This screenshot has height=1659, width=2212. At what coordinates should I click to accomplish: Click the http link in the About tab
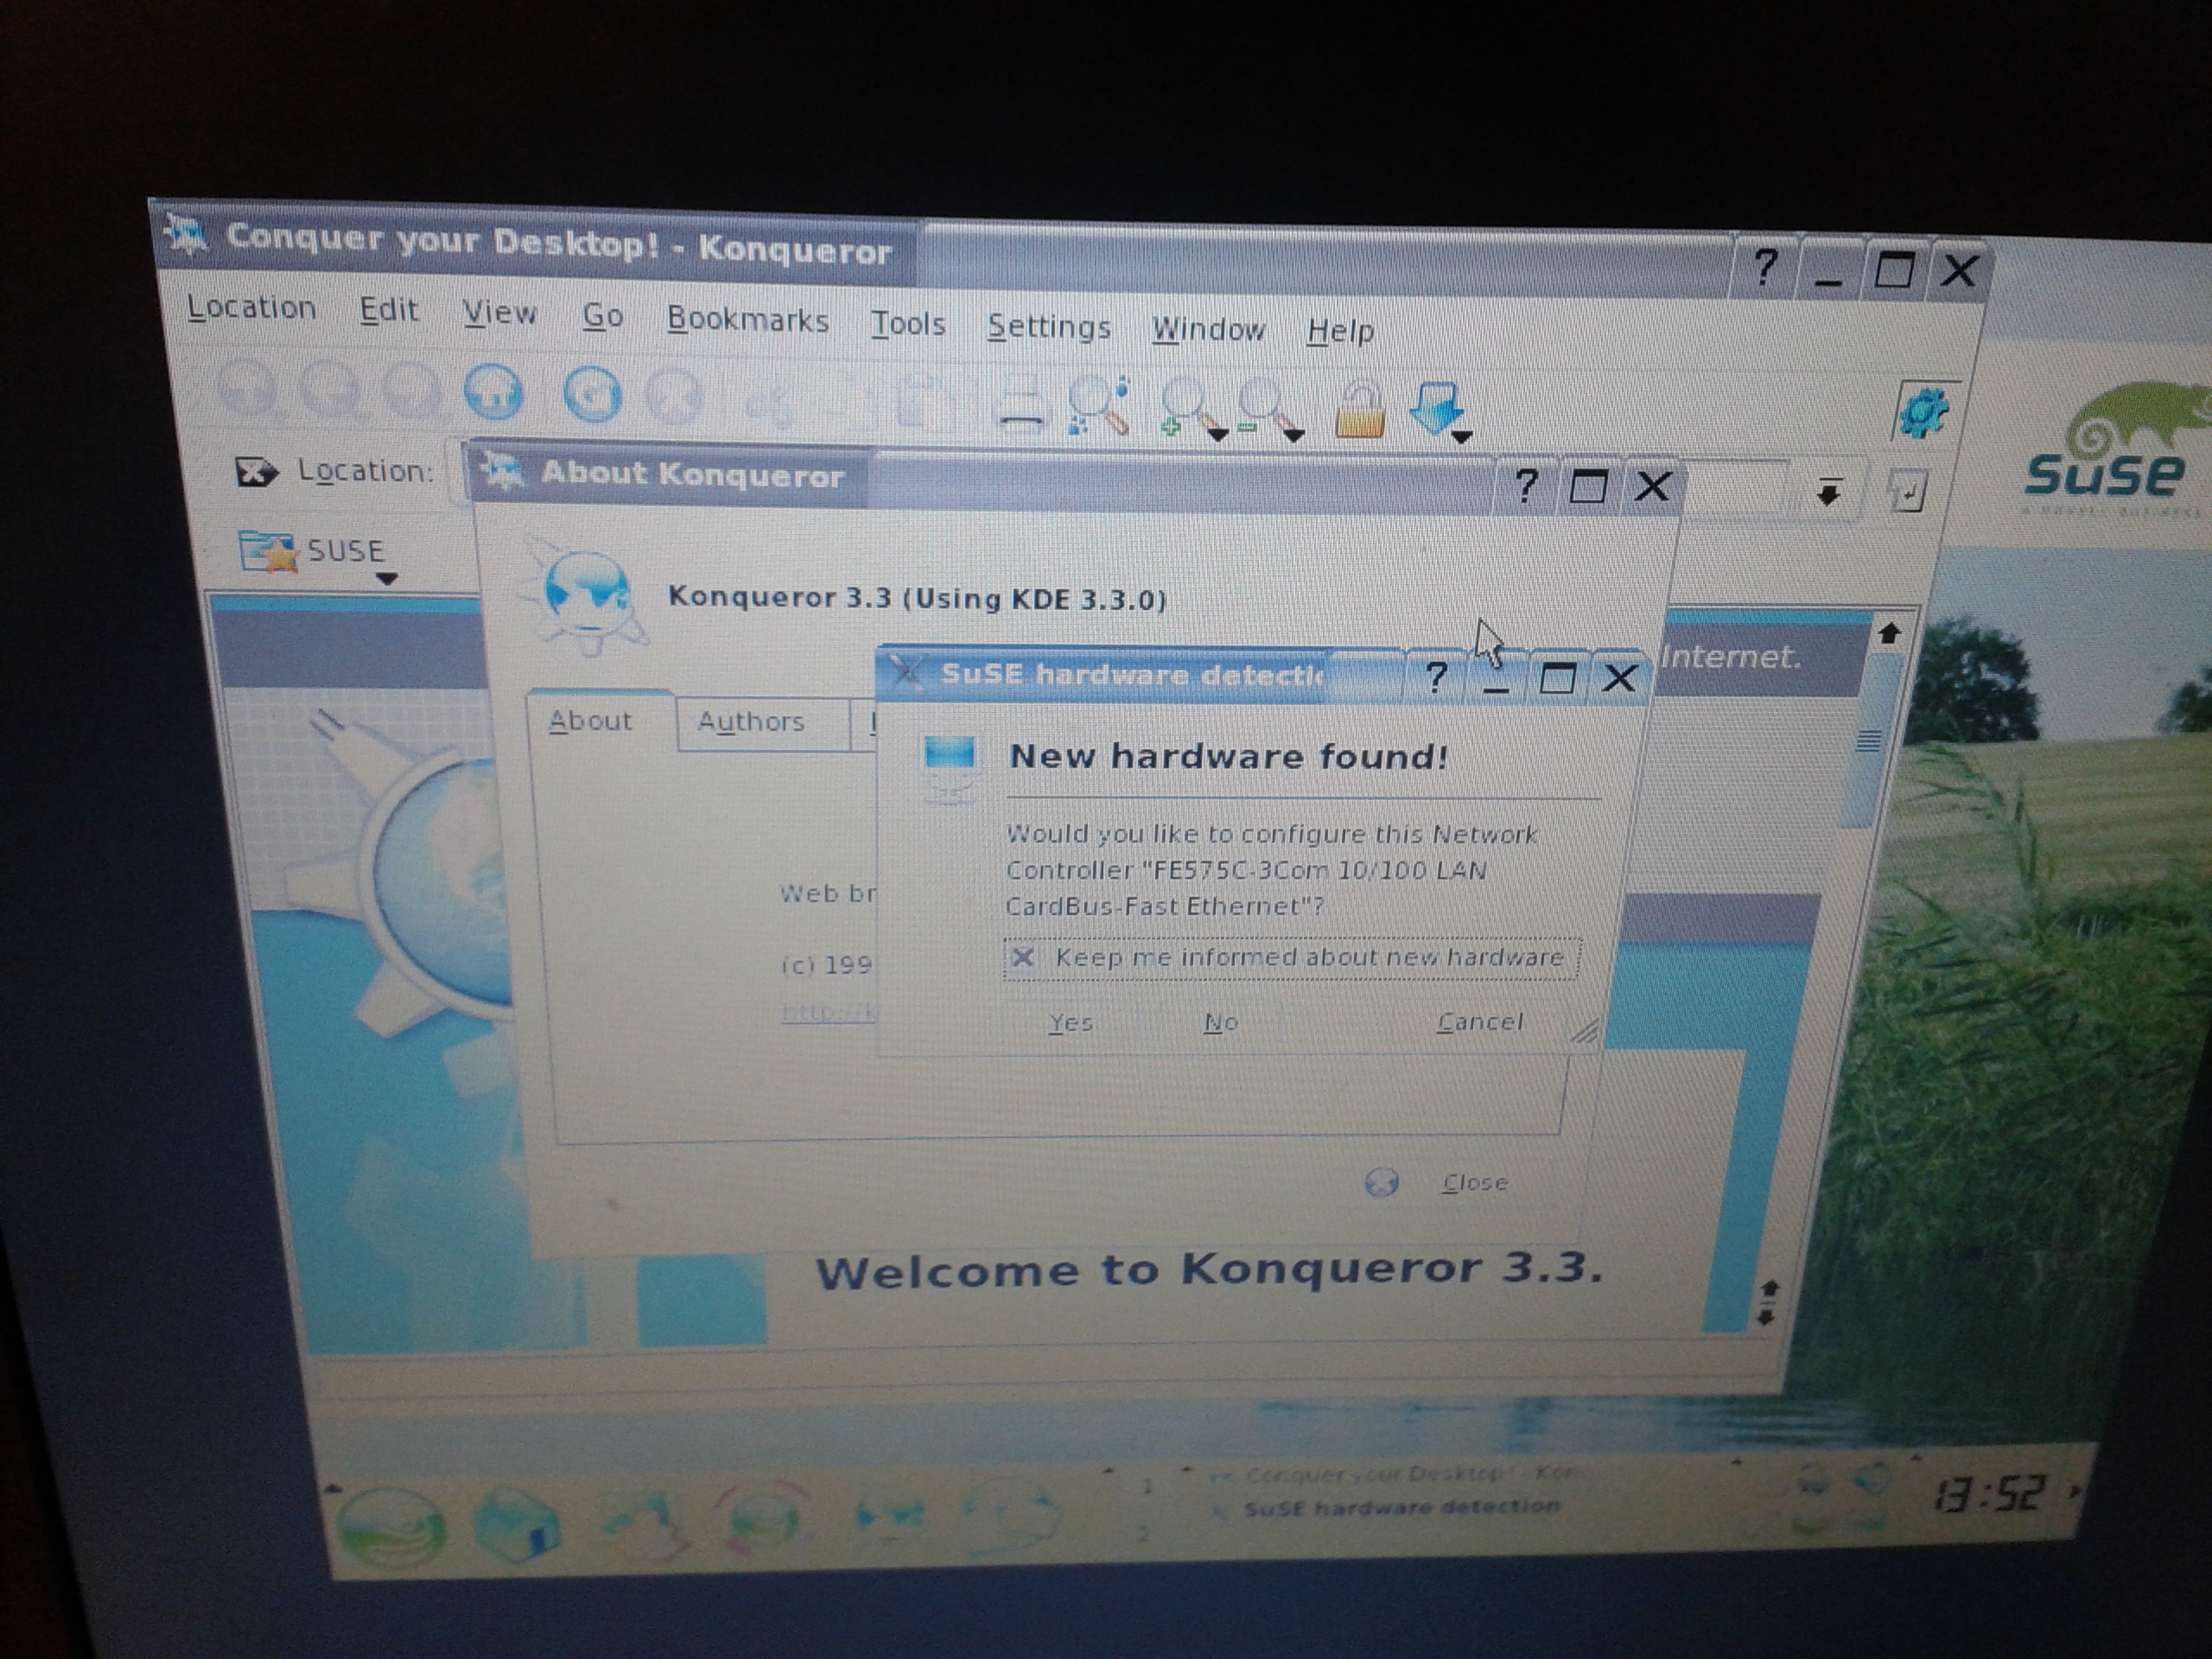coord(829,1012)
